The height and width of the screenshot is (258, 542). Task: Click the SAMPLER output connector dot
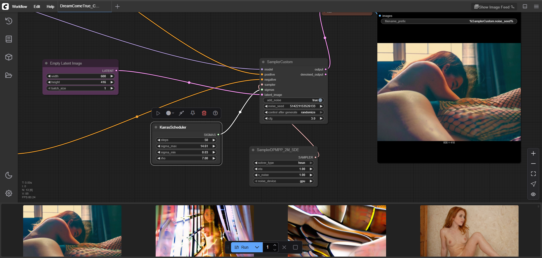click(x=315, y=157)
